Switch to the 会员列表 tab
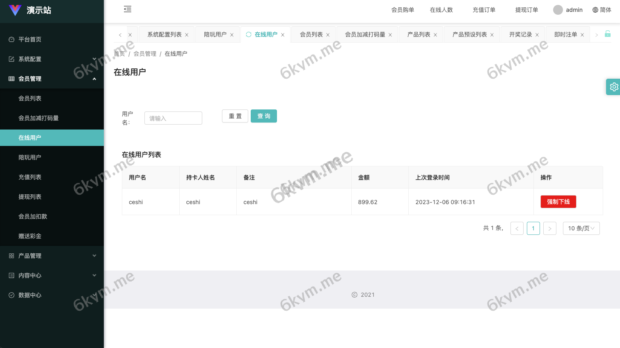 (310, 34)
